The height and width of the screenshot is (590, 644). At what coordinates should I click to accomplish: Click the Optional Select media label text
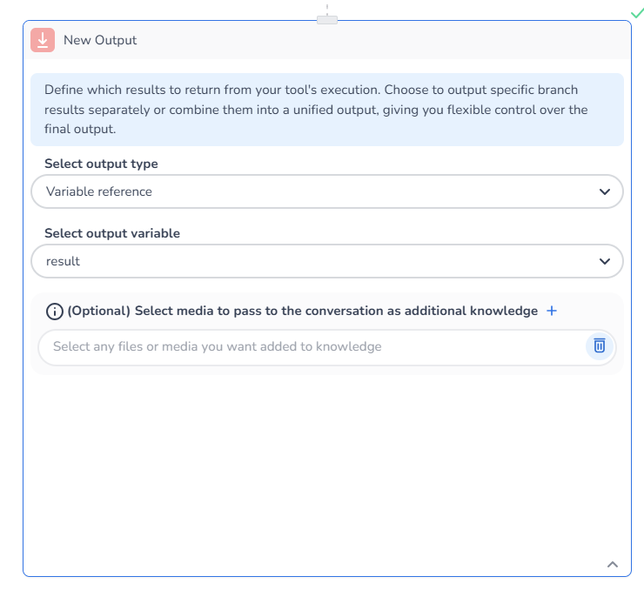(x=302, y=312)
